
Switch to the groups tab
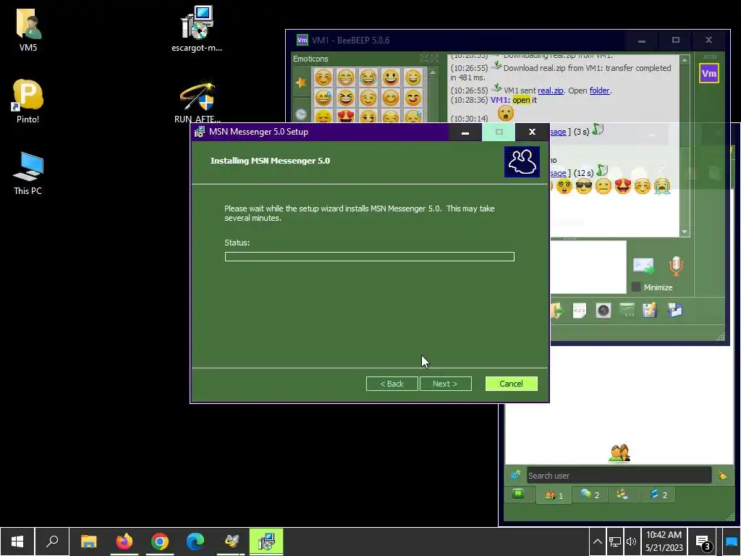[622, 494]
